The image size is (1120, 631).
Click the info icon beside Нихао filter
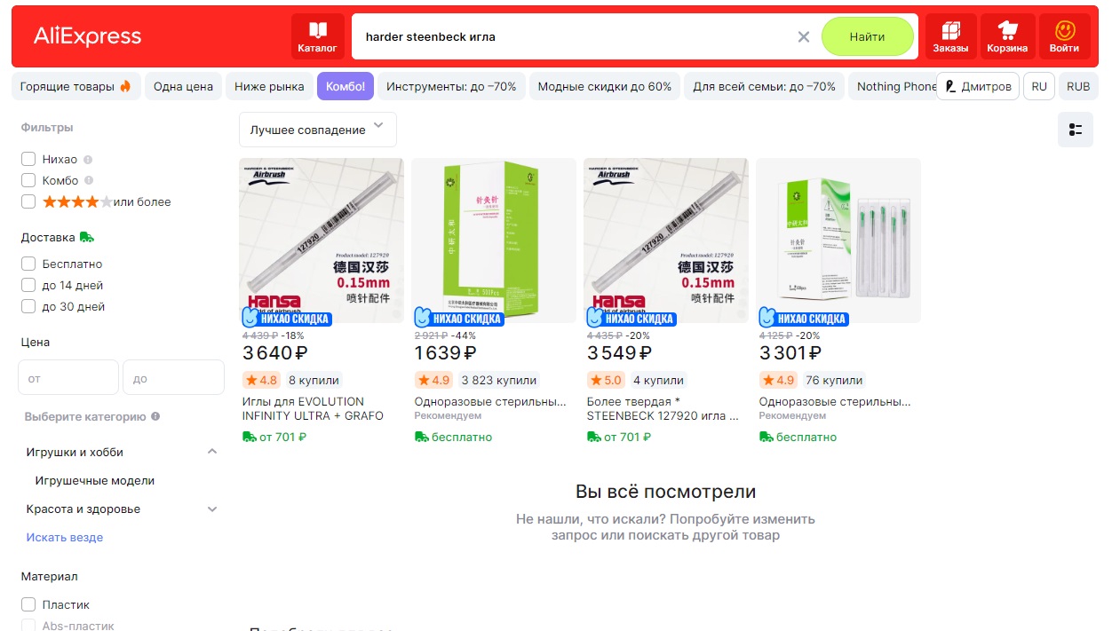coord(88,160)
